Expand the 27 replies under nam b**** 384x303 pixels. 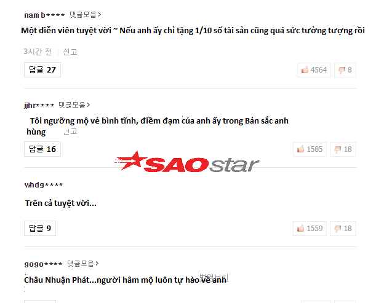pos(42,69)
